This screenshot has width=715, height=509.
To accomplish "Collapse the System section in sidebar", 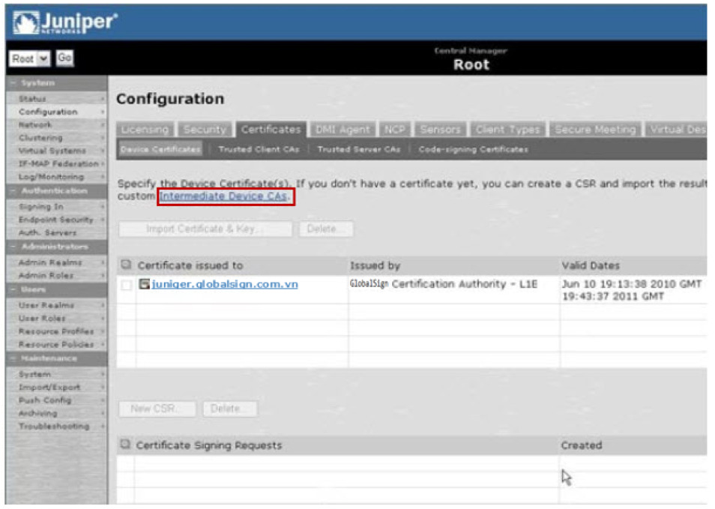I will 13,83.
